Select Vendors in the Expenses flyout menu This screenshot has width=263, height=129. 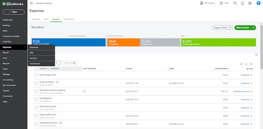(x=41, y=58)
